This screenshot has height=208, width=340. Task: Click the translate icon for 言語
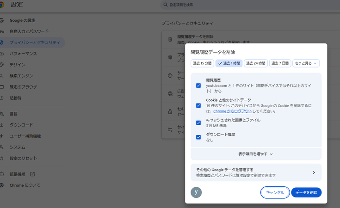click(2, 114)
